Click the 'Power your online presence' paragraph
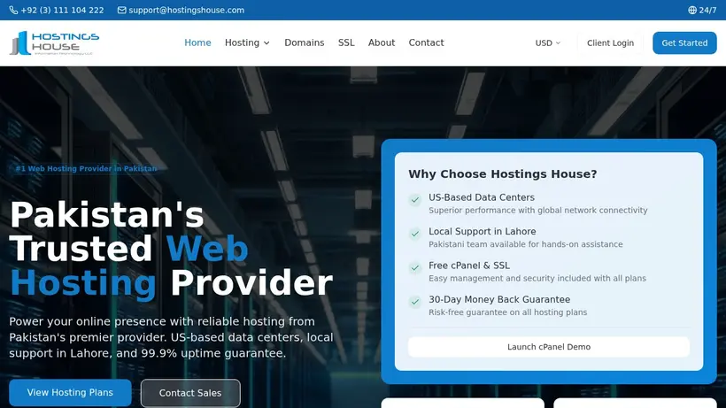726x408 pixels. [x=171, y=337]
